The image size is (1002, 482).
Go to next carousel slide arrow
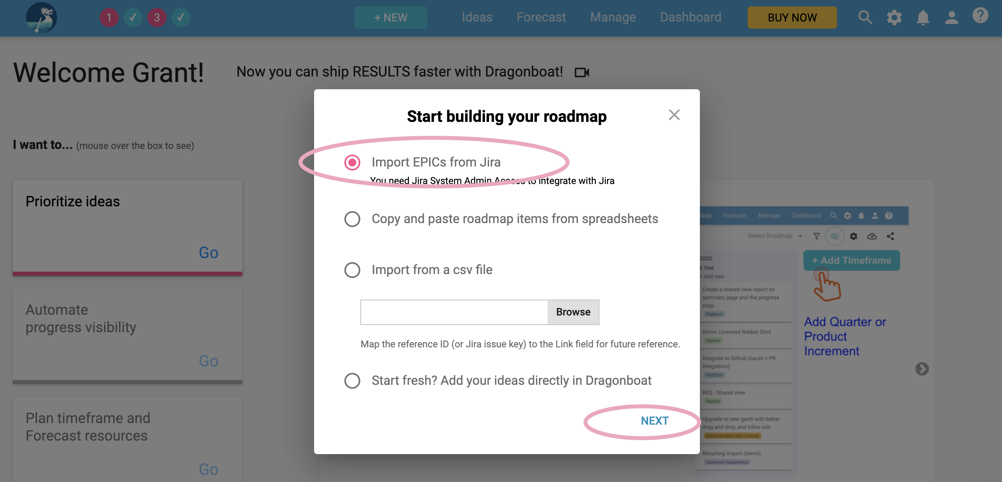922,369
